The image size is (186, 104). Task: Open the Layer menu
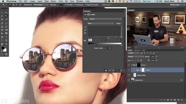pyautogui.click(x=40, y=1)
